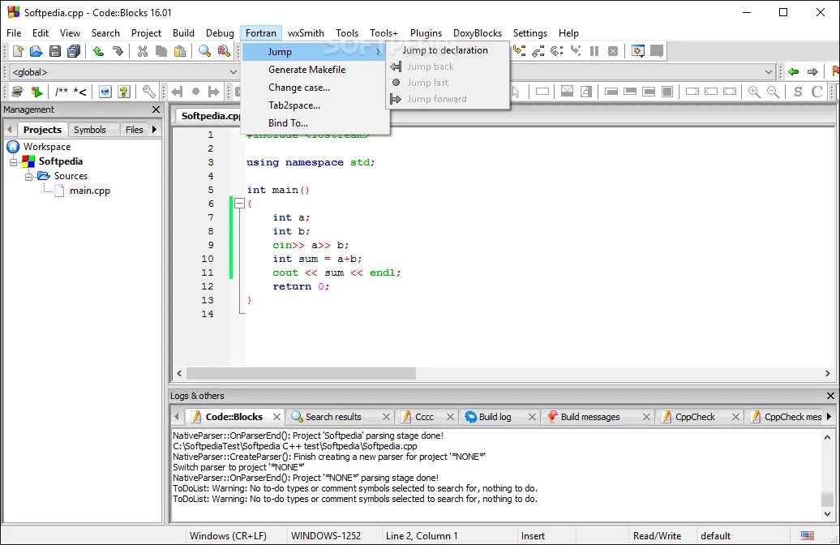Click the New file toolbar icon
The width and height of the screenshot is (840, 545).
(18, 51)
